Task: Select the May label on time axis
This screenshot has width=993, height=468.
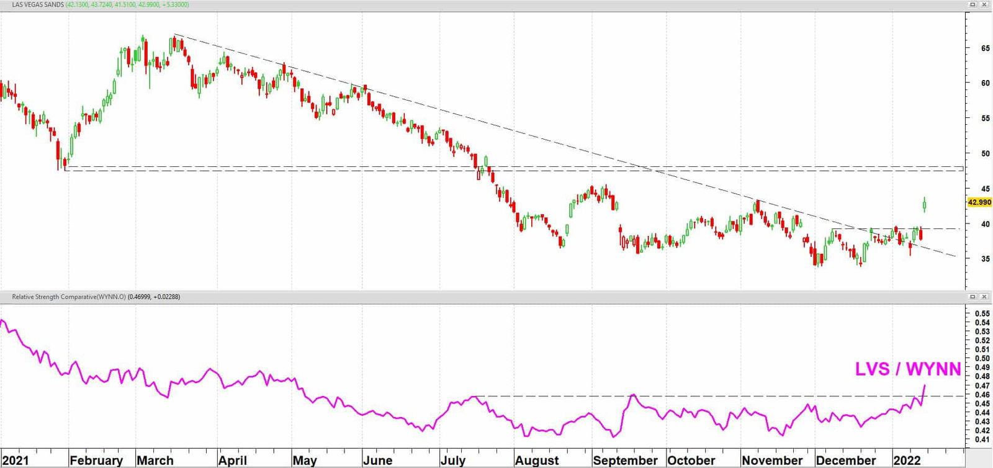Action: click(305, 461)
